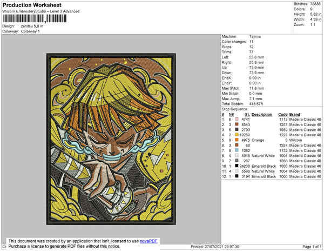Click the Height value 5.82 in
The image size is (324, 251).
[316, 14]
